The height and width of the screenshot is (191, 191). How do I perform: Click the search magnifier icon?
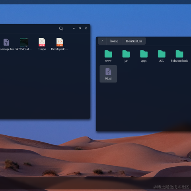pyautogui.click(x=61, y=28)
